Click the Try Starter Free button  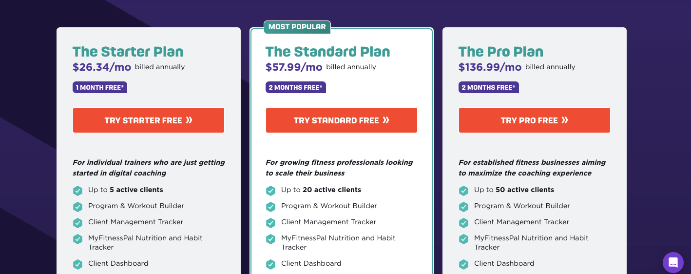149,120
